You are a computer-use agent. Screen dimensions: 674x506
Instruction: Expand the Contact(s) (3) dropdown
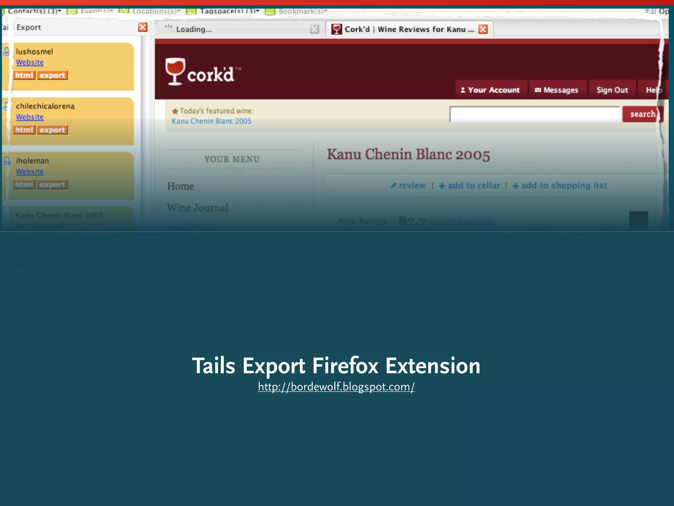tap(35, 11)
